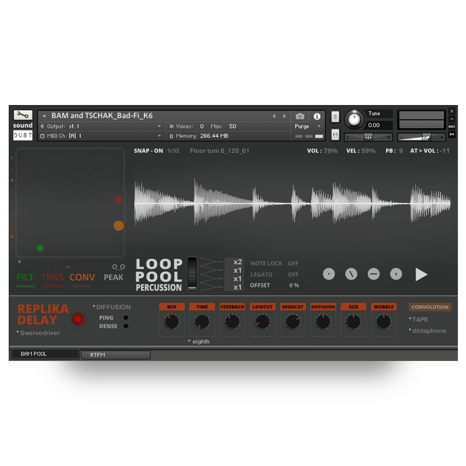
Task: Click the teal right-pointing arrow marker
Action: click(x=12, y=192)
